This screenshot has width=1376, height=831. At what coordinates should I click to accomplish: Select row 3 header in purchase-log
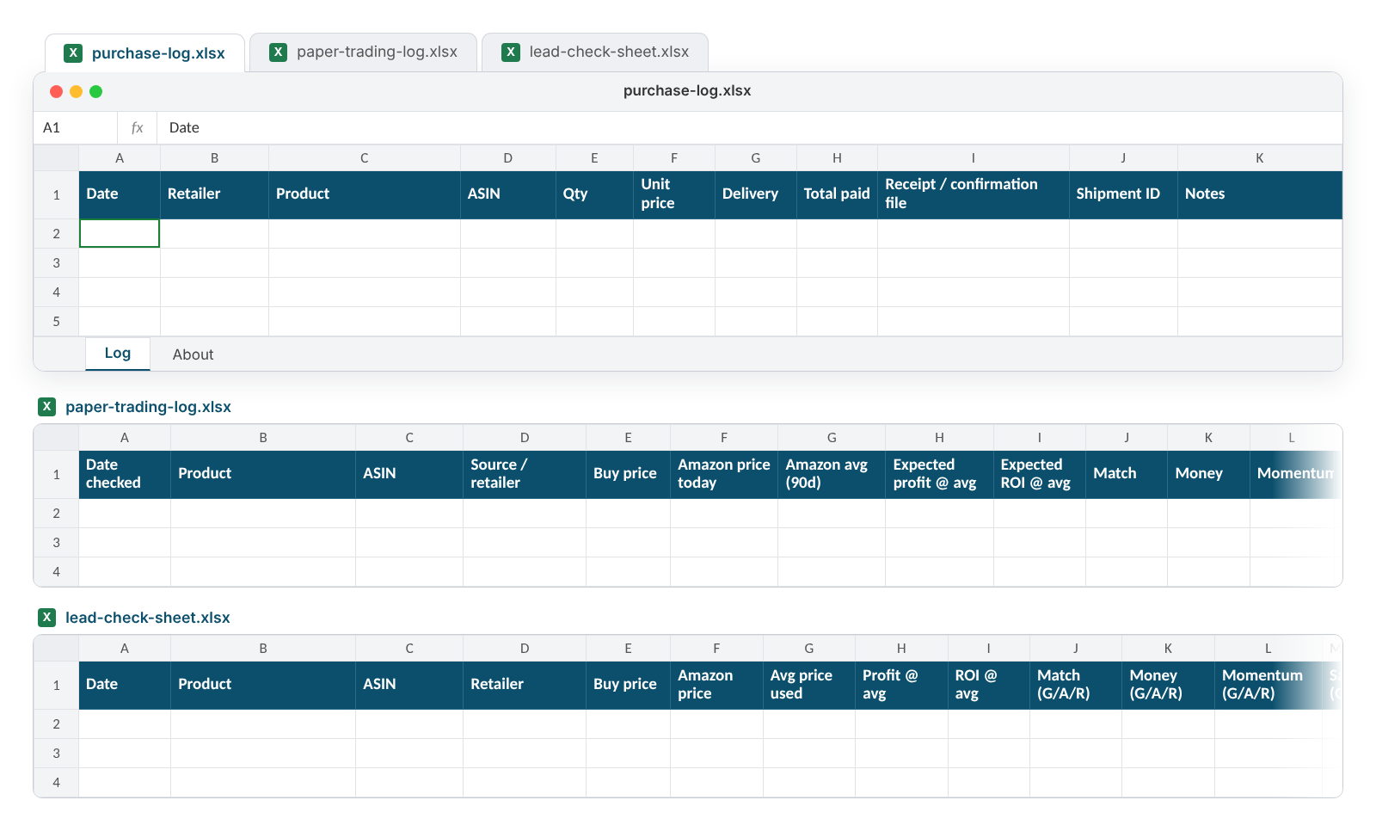click(56, 263)
